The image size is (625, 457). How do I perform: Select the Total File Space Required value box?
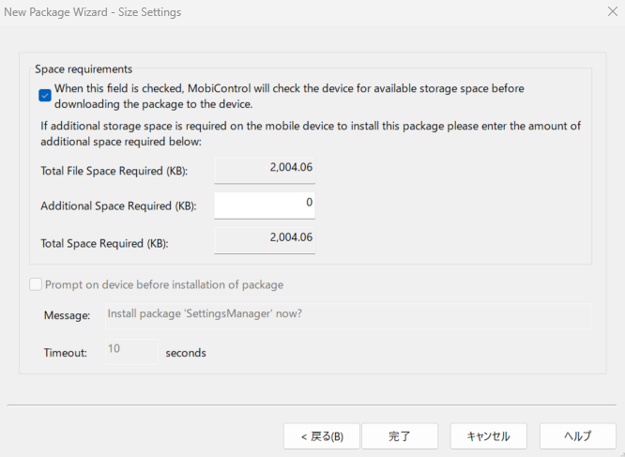click(x=265, y=170)
